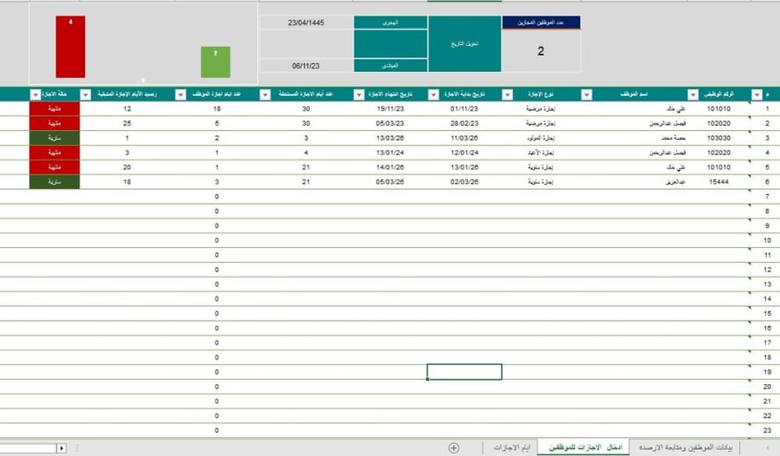Switch to ايام الاجازات sheet tab
The height and width of the screenshot is (456, 780).
511,447
